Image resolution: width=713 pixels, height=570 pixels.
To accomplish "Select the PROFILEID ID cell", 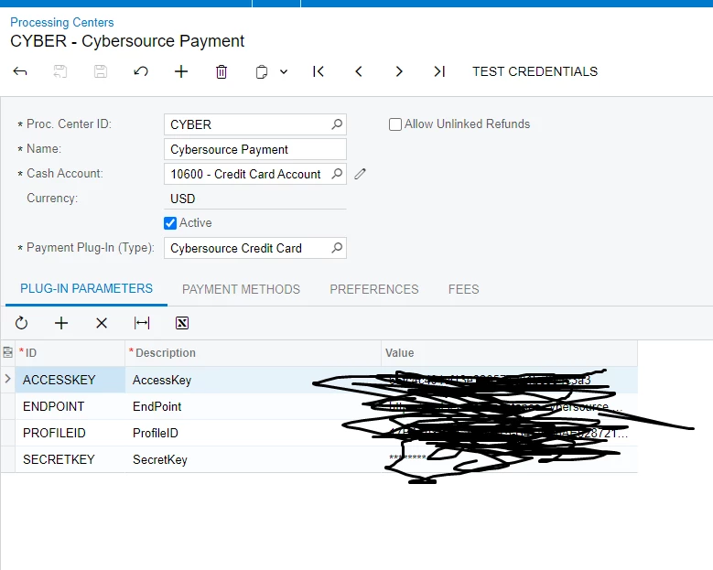I will (x=70, y=433).
